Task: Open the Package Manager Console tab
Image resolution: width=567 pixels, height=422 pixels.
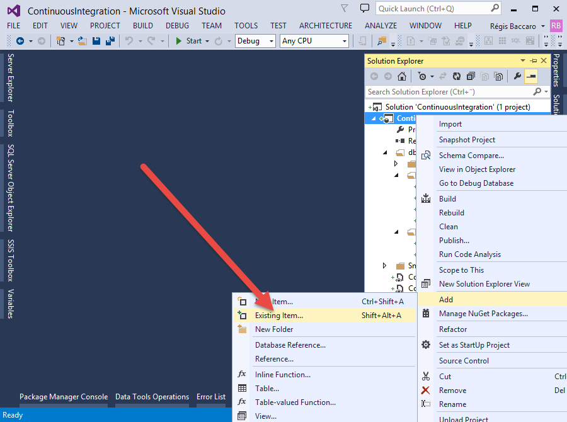Action: (x=64, y=397)
